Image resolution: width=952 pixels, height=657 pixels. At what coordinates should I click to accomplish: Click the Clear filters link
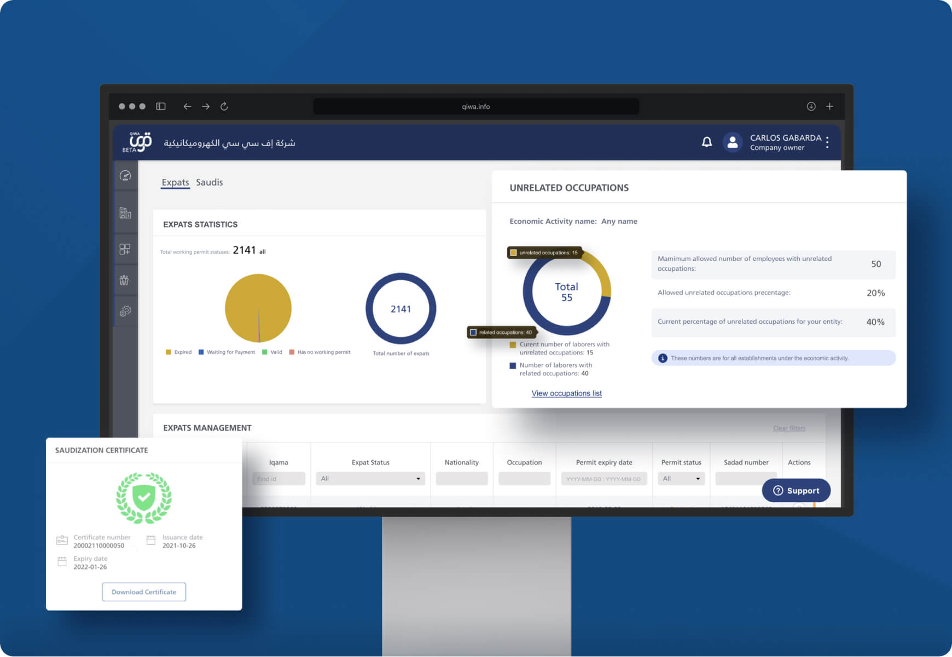[x=789, y=428]
